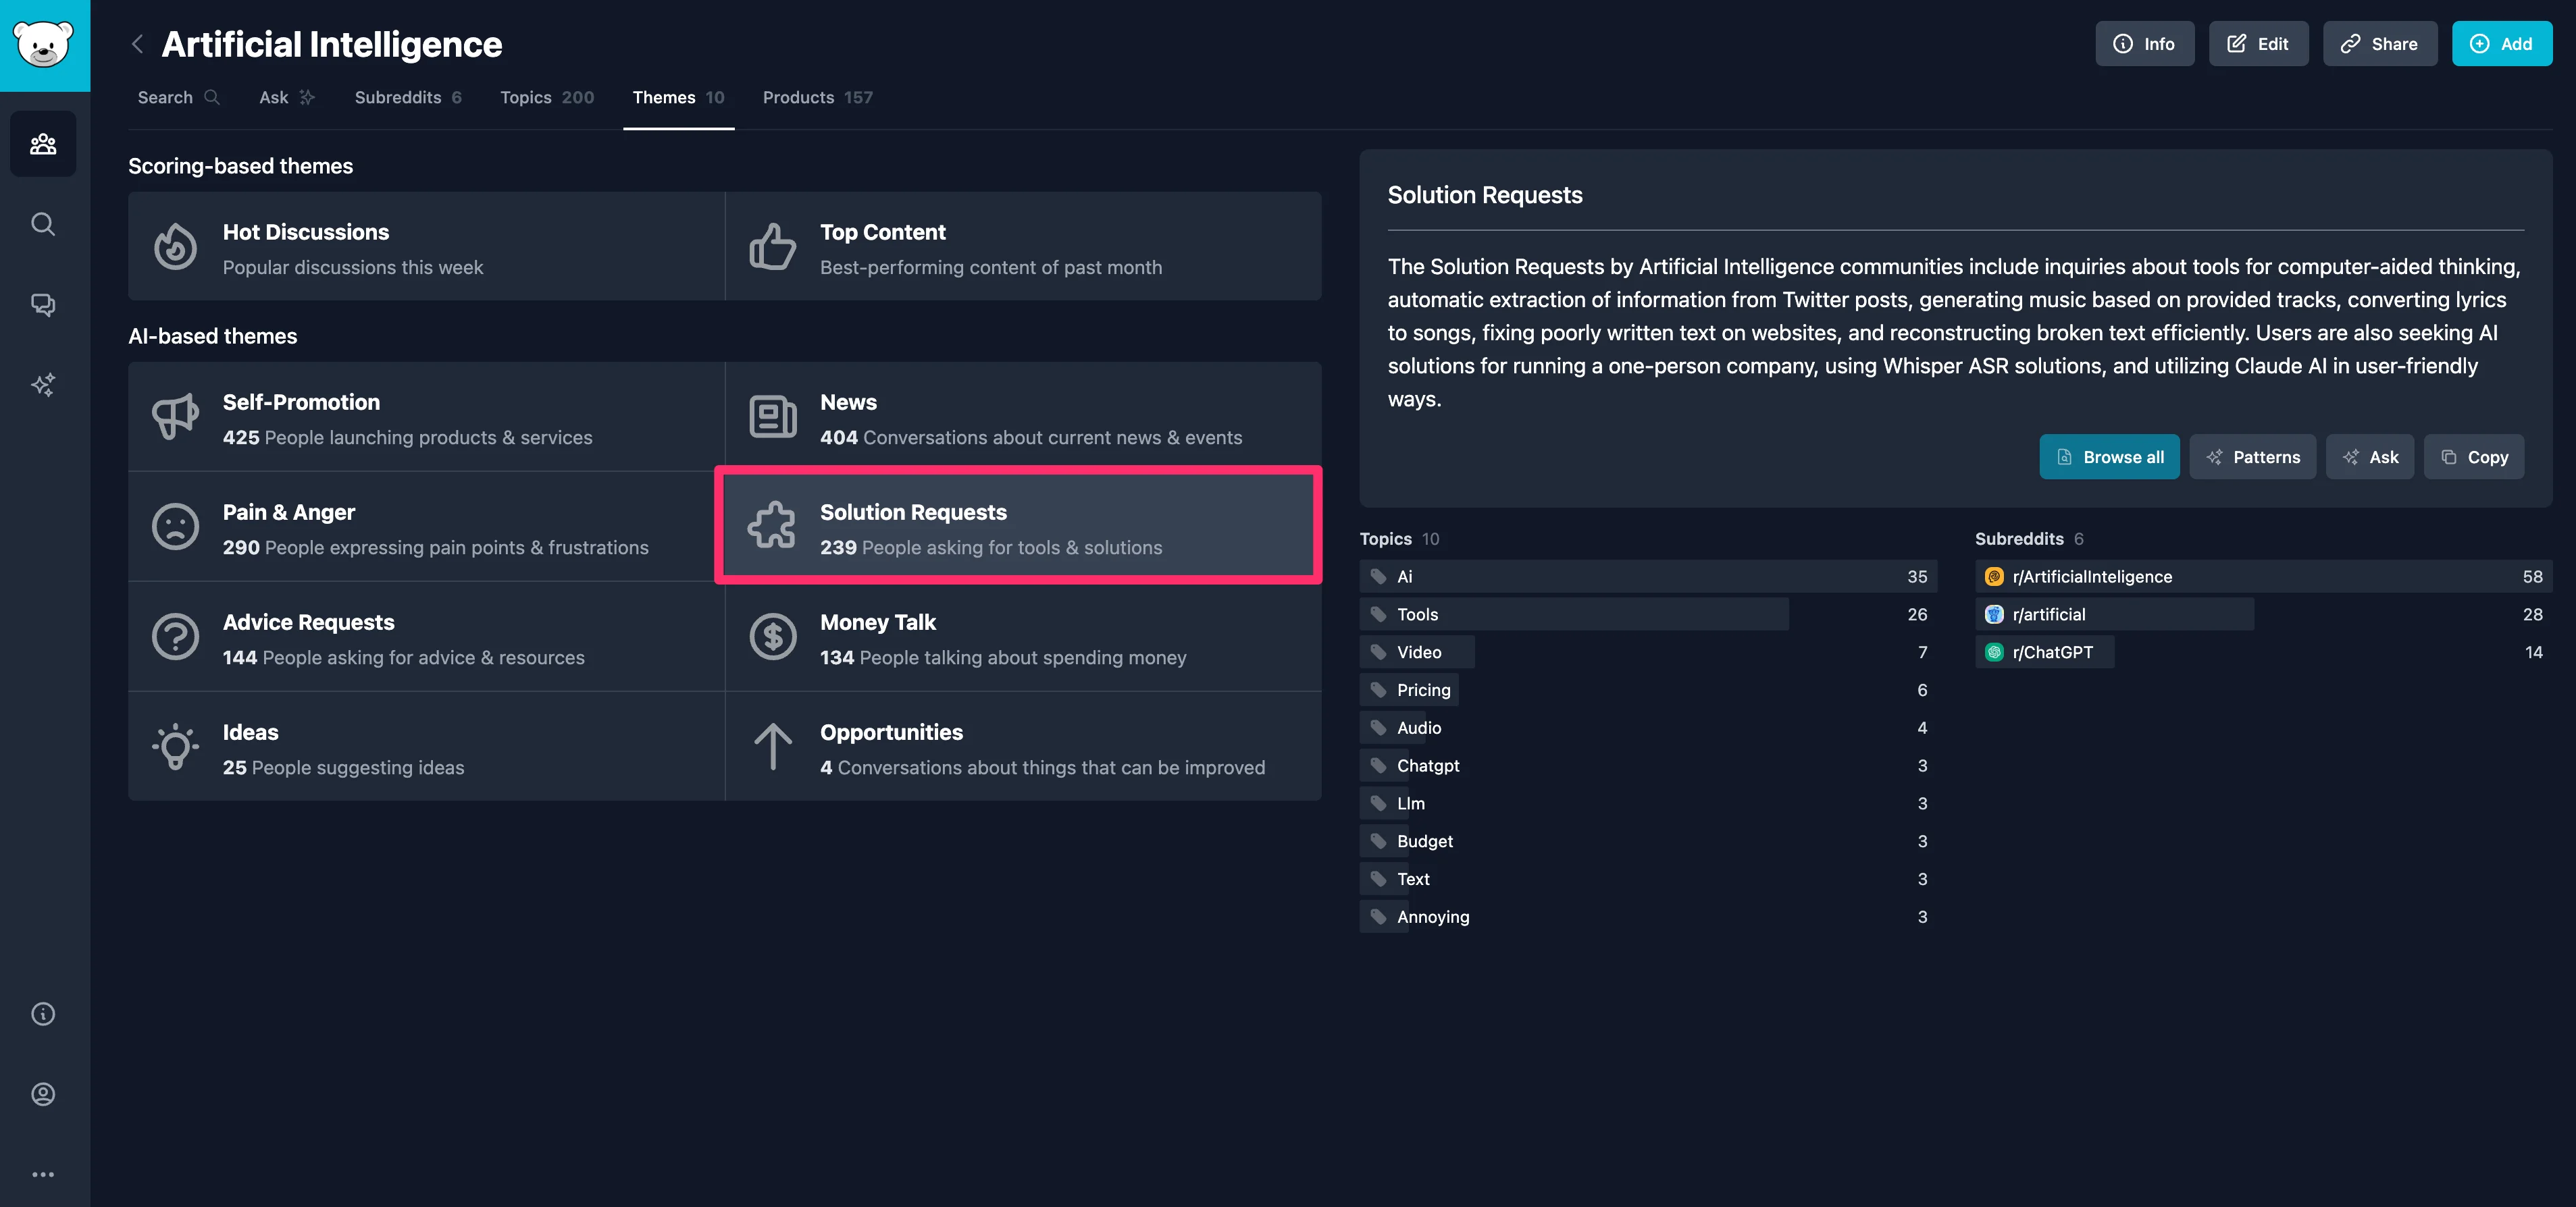Open the audiences people icon in sidebar
The image size is (2576, 1207).
[x=43, y=144]
